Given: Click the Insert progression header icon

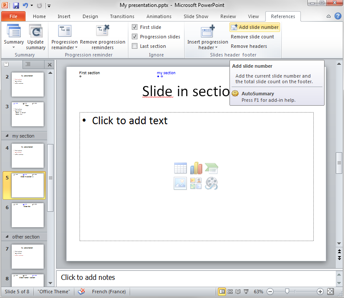Looking at the screenshot, I should (x=207, y=31).
